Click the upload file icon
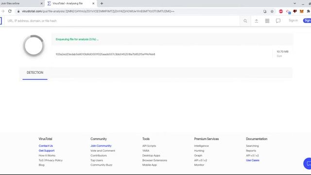 click(x=257, y=21)
